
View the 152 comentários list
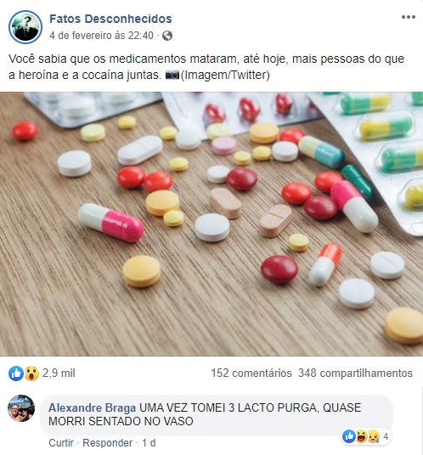(251, 374)
